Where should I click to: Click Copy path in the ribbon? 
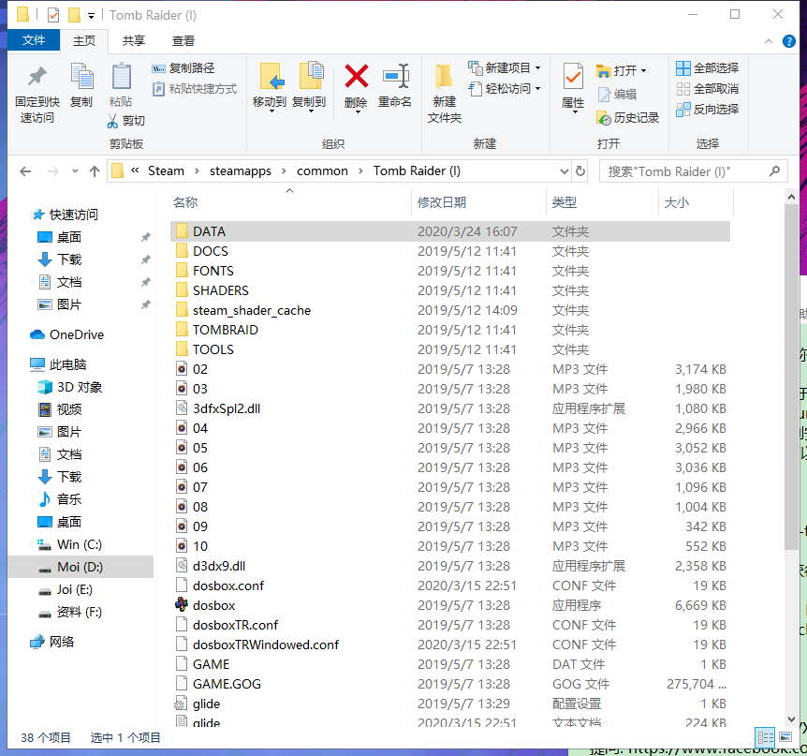tap(183, 68)
